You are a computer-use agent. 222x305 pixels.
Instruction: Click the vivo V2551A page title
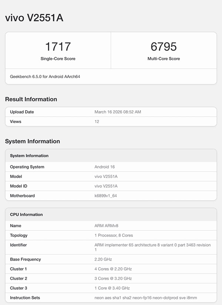point(34,18)
